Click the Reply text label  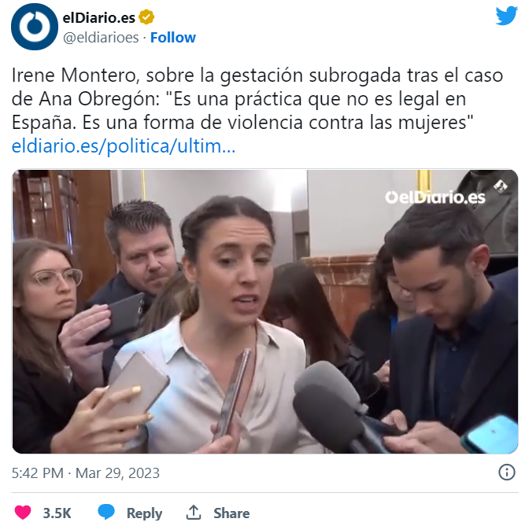click(144, 513)
